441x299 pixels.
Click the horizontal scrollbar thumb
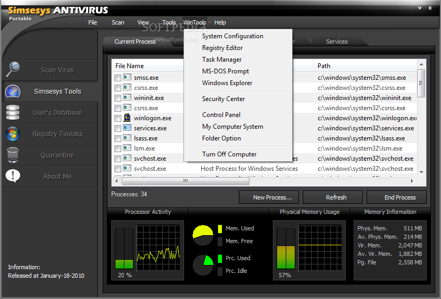tap(185, 181)
